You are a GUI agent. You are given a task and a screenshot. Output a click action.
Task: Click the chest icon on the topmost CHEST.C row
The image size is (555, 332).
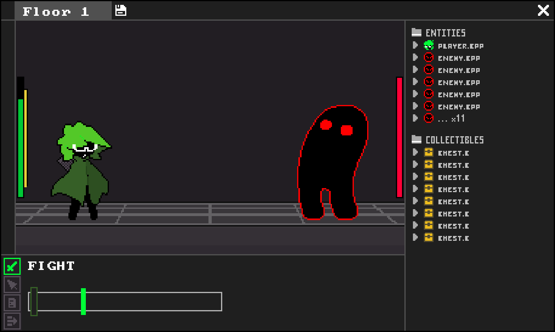pyautogui.click(x=429, y=152)
